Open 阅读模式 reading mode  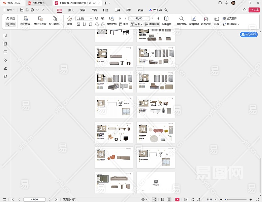pos(166,19)
